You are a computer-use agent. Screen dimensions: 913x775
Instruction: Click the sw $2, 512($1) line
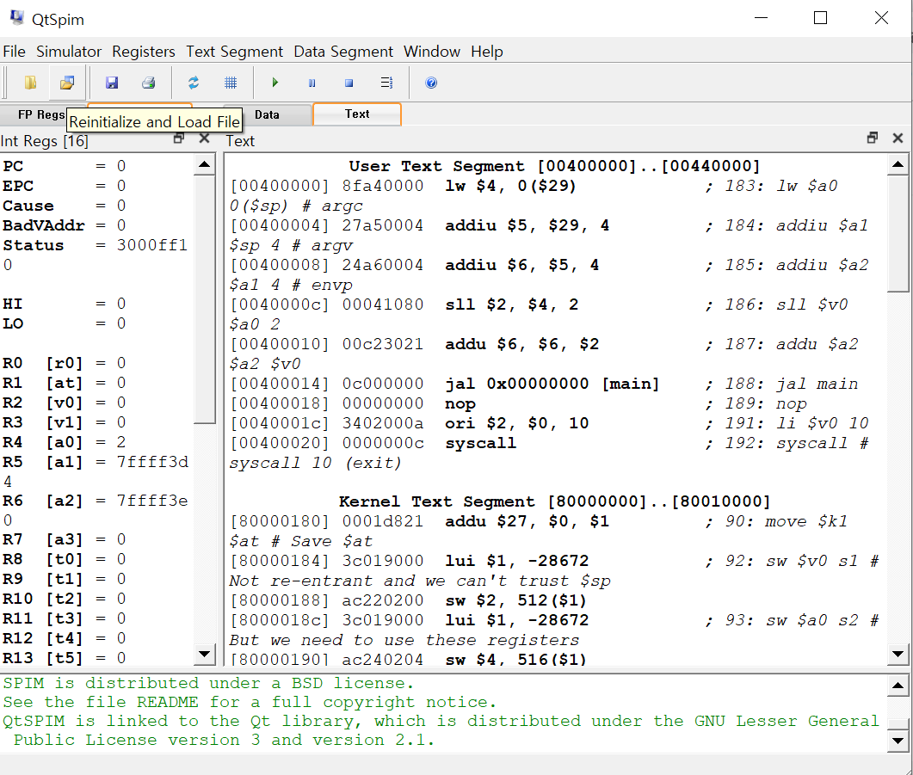(x=408, y=600)
